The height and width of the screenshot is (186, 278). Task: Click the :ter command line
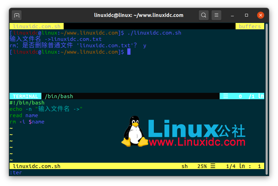(x=16, y=173)
